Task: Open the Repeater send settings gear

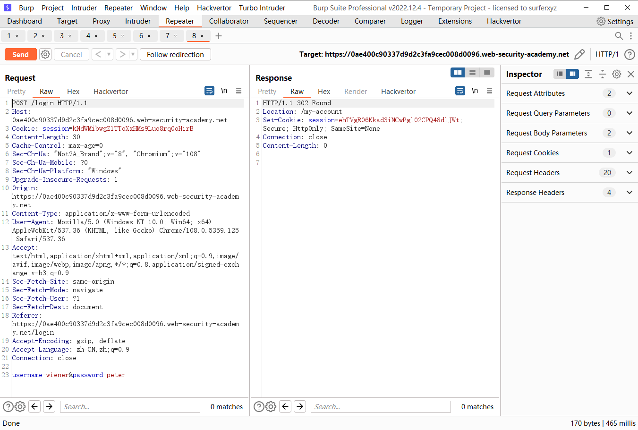Action: coord(45,54)
